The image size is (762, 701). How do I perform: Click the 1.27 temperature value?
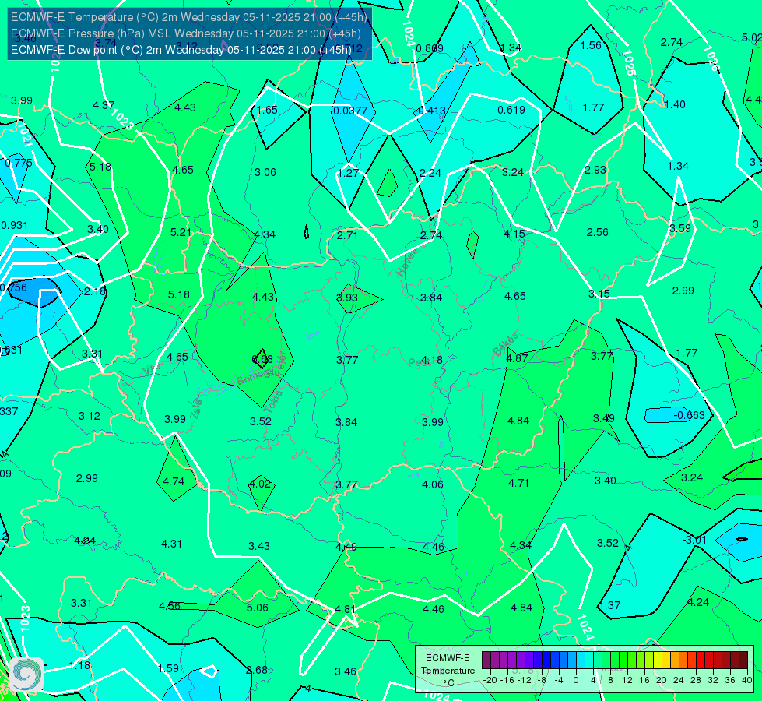click(349, 173)
